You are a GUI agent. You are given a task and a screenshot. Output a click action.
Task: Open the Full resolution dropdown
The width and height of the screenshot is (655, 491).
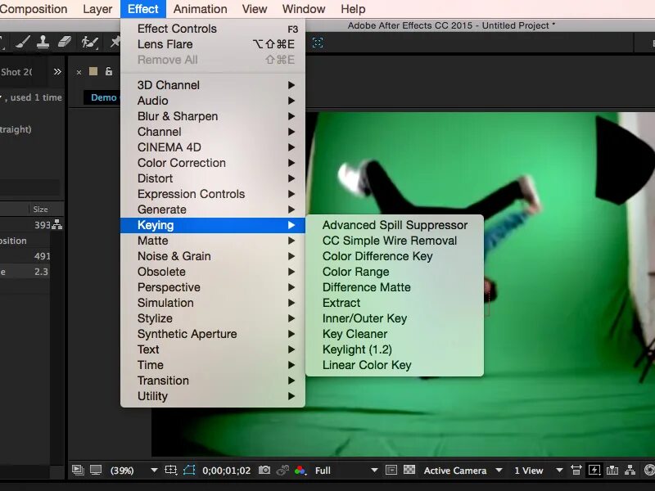tap(321, 470)
